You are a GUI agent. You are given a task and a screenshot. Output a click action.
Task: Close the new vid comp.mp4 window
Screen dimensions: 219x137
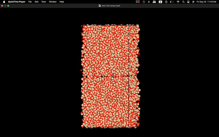tap(2, 6)
